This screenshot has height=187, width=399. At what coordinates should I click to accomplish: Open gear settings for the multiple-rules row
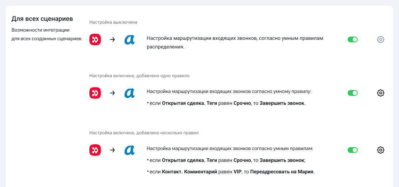pos(381,150)
